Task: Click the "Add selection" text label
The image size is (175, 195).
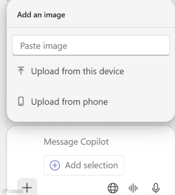Action: tap(91, 165)
